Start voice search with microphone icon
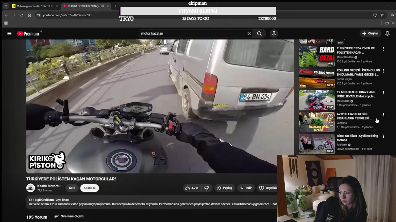Image resolution: width=396 pixels, height=222 pixels. pos(274,33)
